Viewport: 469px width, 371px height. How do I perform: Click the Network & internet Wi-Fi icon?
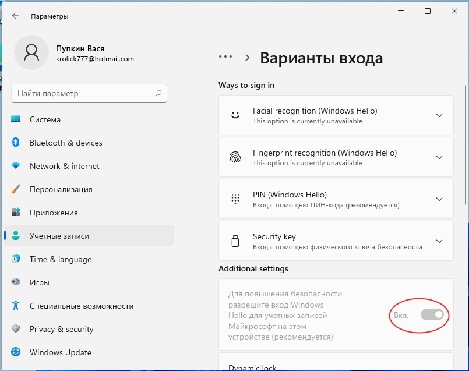point(16,166)
